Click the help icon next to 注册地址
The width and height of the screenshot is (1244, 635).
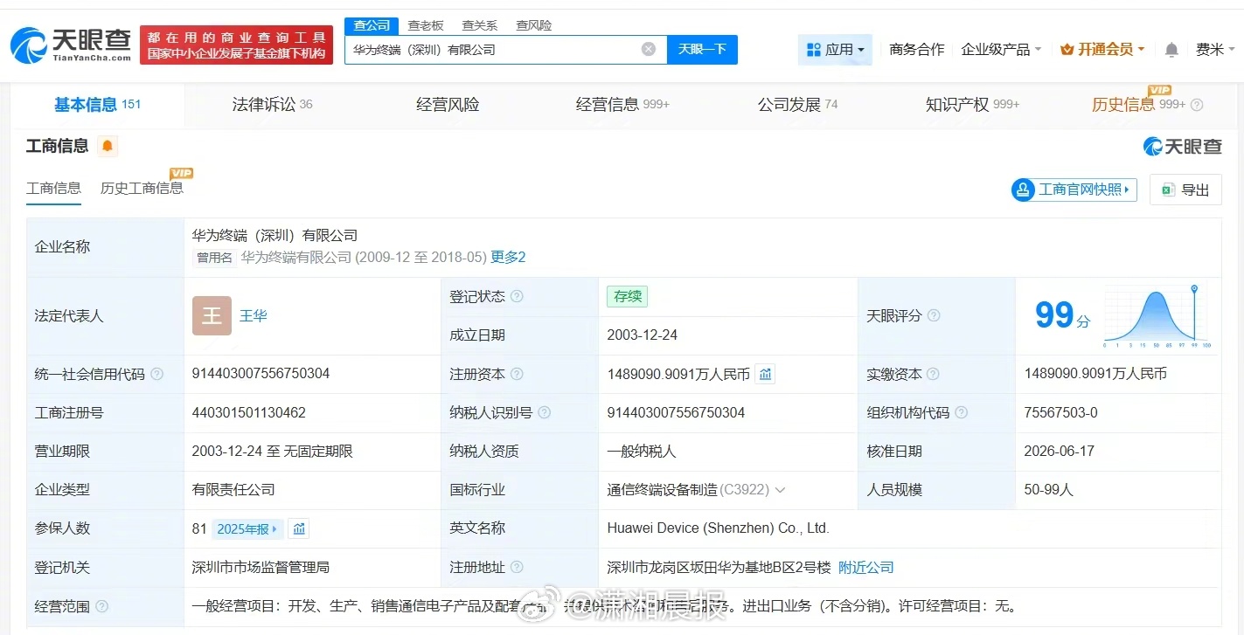click(x=517, y=567)
